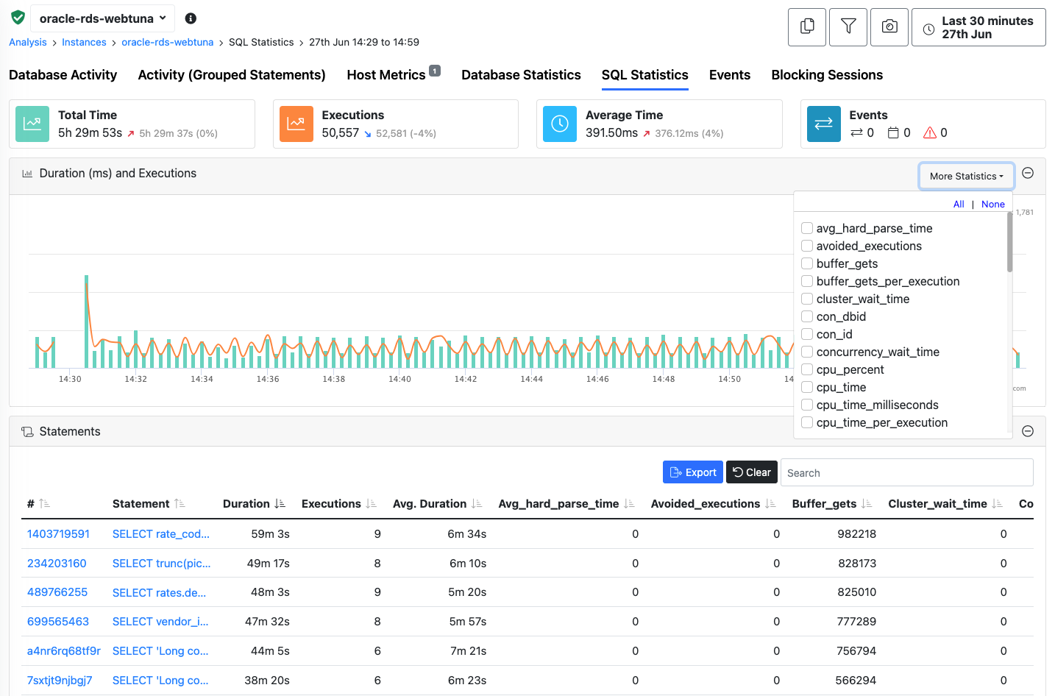This screenshot has height=696, width=1055.
Task: Click the Clear button
Action: [752, 472]
